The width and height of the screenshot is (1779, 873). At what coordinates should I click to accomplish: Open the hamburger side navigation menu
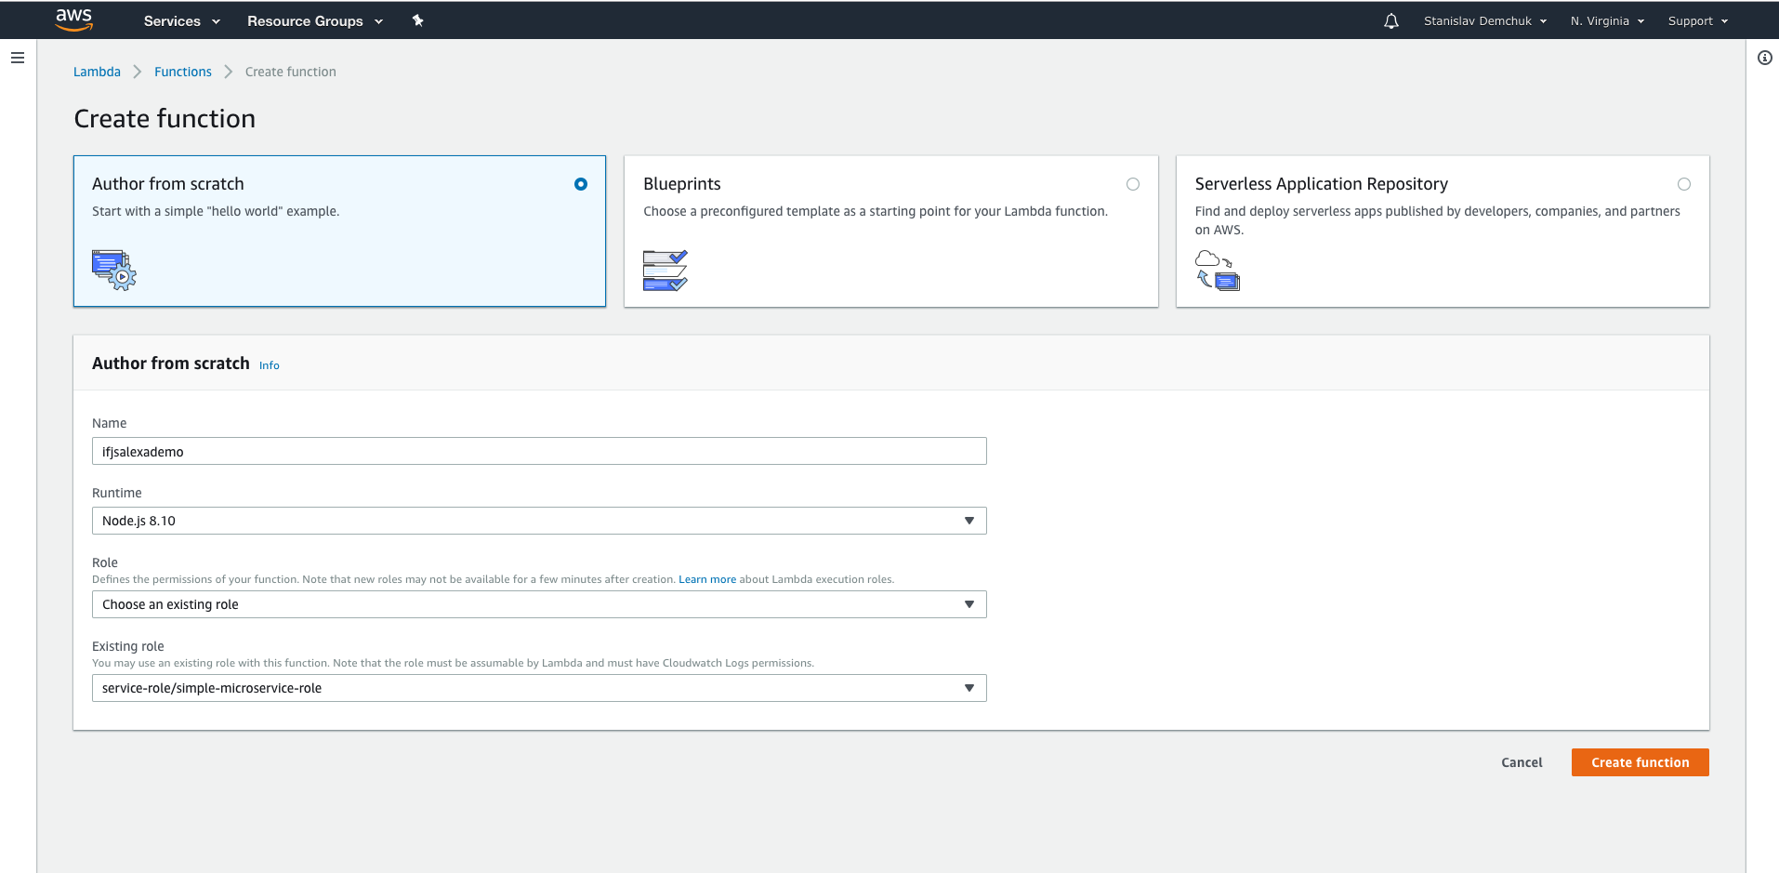point(18,58)
